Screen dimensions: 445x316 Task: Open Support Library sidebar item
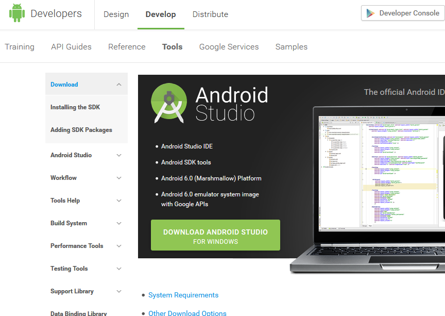[72, 291]
